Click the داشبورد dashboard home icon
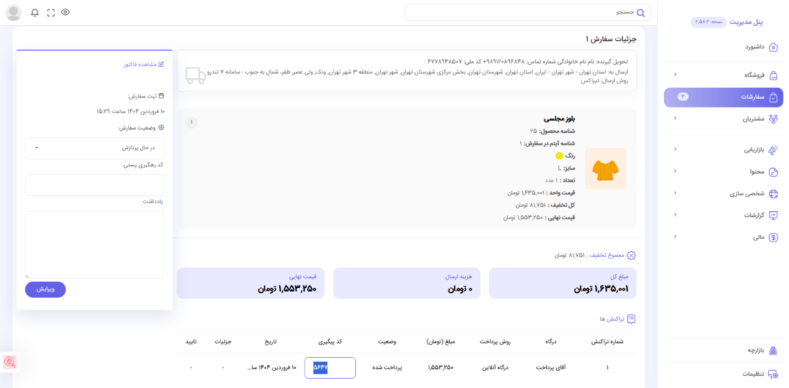 pyautogui.click(x=773, y=47)
